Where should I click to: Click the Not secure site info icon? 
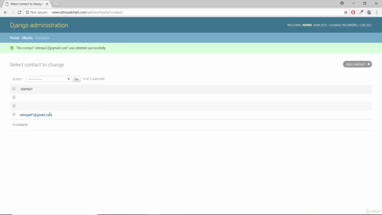tap(27, 12)
